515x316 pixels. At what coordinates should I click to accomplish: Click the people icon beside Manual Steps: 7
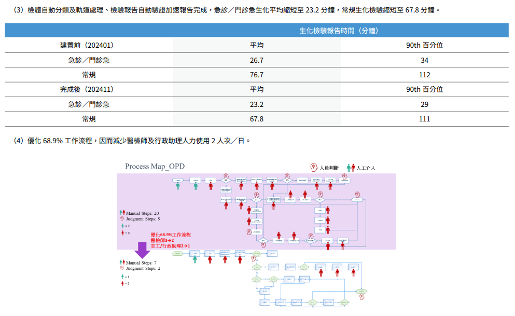click(x=122, y=263)
